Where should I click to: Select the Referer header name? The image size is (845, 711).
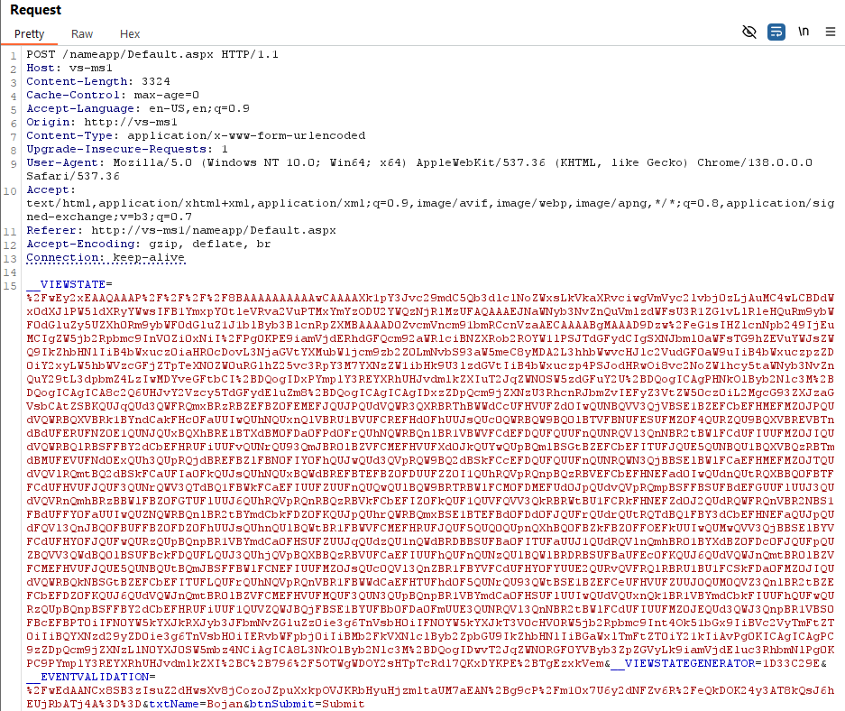(51, 230)
